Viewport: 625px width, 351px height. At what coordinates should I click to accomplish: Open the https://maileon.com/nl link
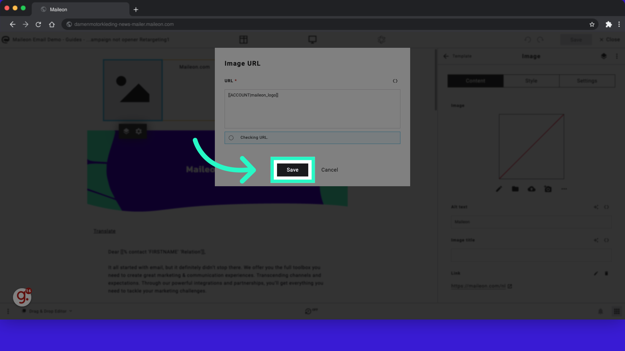pyautogui.click(x=478, y=286)
